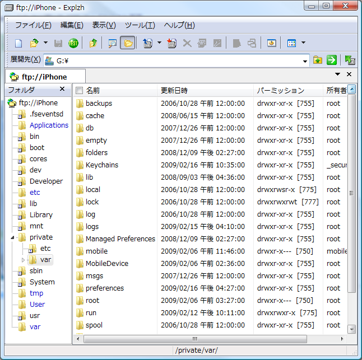Click the Open archive folder icon

(34, 43)
